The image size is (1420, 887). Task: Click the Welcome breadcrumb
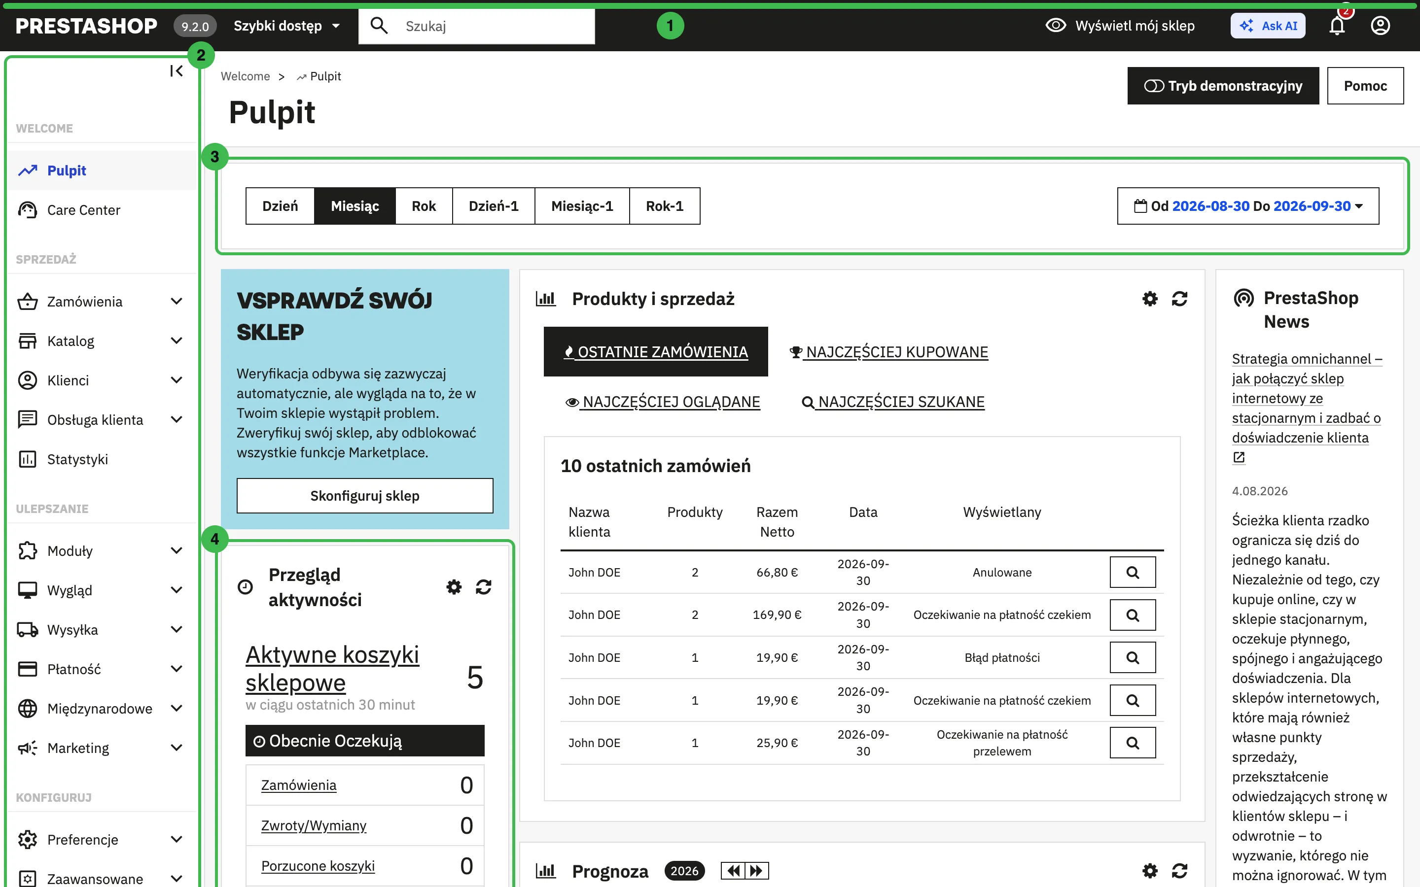(x=245, y=76)
